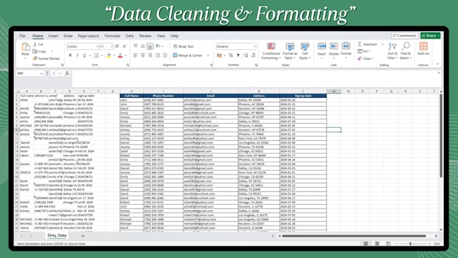
Task: Add a new sheet with plus button
Action: [x=83, y=236]
